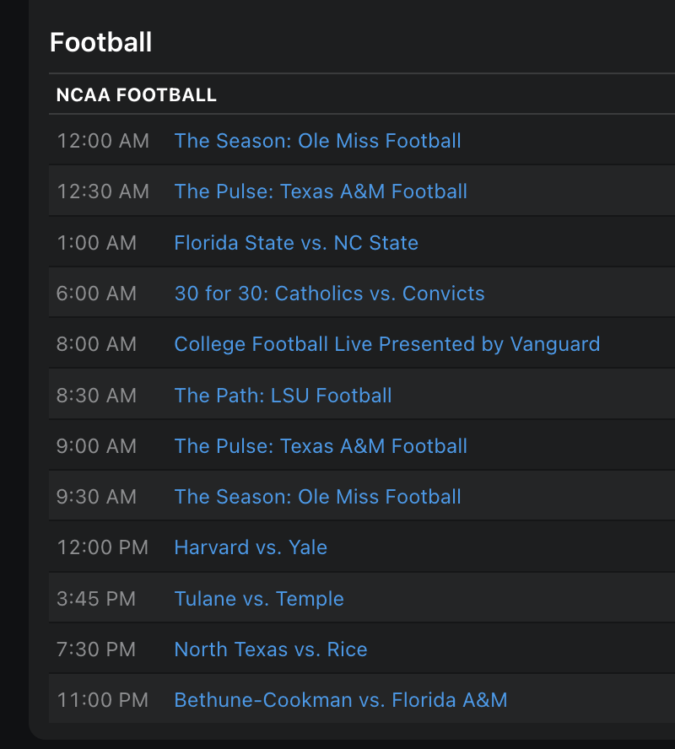Click the 8:00 AM time label
Image resolution: width=675 pixels, height=749 pixels.
click(x=96, y=344)
